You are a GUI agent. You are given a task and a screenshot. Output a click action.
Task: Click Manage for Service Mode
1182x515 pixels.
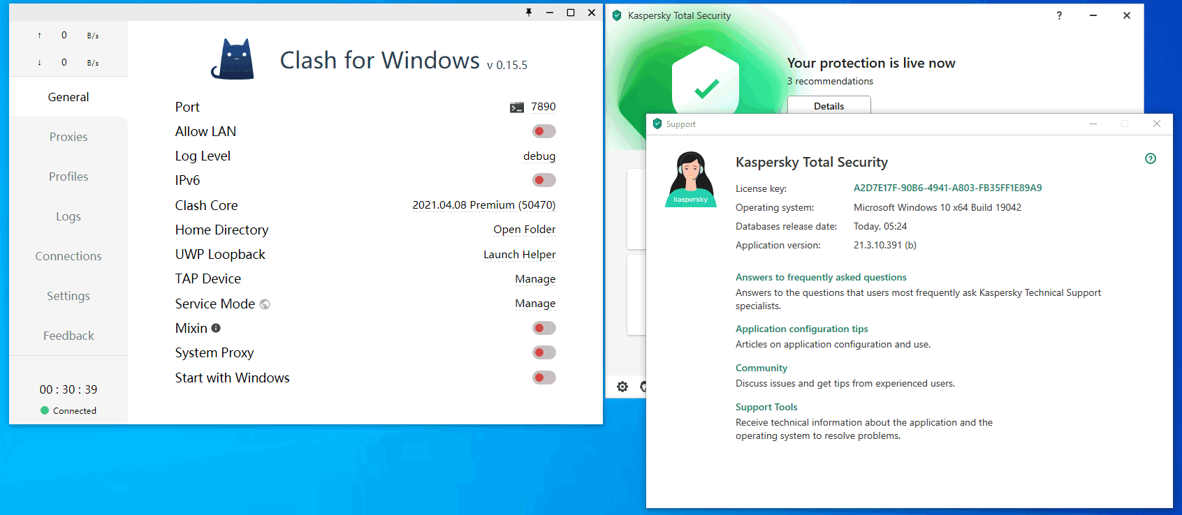(535, 304)
